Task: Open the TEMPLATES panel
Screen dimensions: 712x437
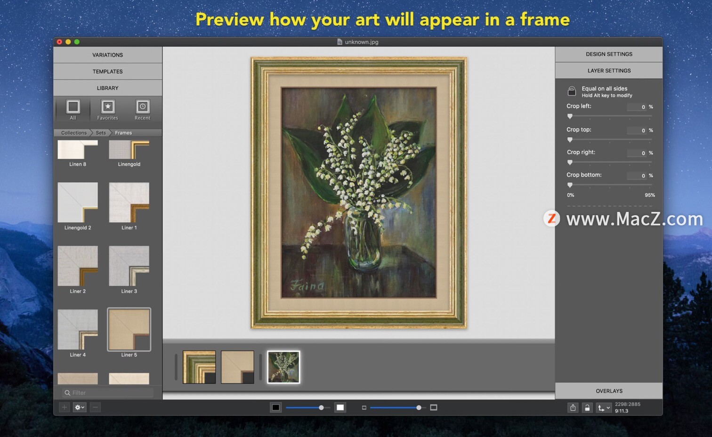Action: pos(107,71)
